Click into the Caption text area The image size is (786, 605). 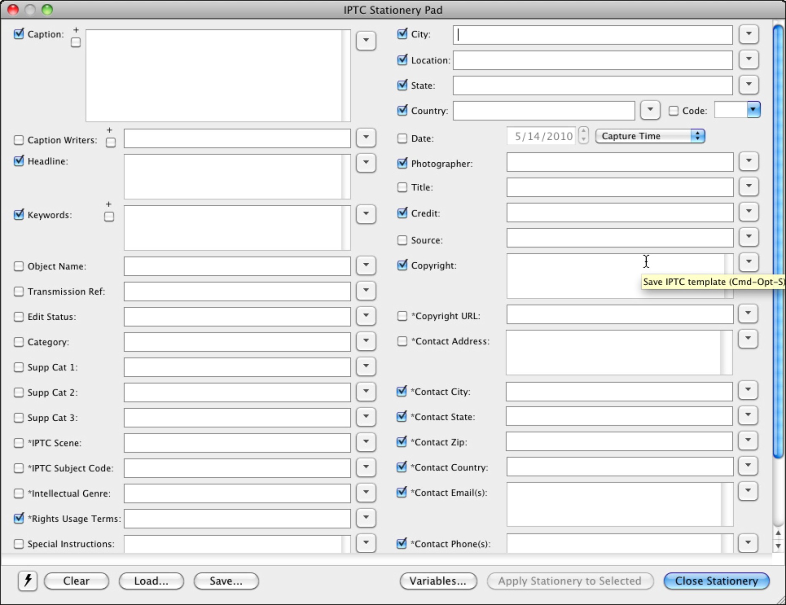(x=218, y=76)
